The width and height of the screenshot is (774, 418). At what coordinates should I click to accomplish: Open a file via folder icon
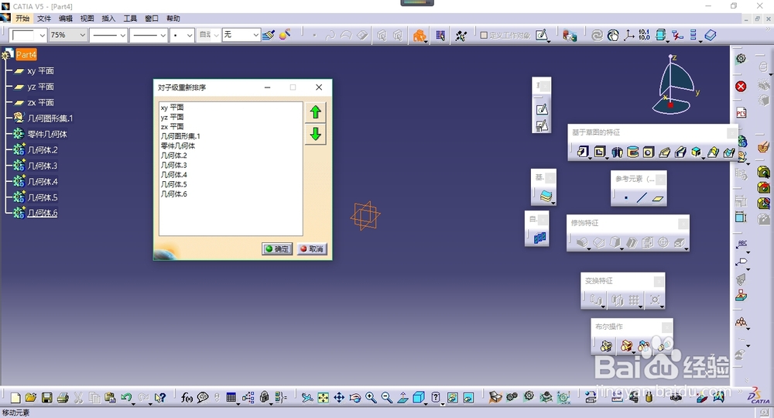pyautogui.click(x=31, y=398)
